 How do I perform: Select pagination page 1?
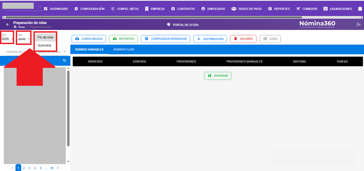[18, 168]
